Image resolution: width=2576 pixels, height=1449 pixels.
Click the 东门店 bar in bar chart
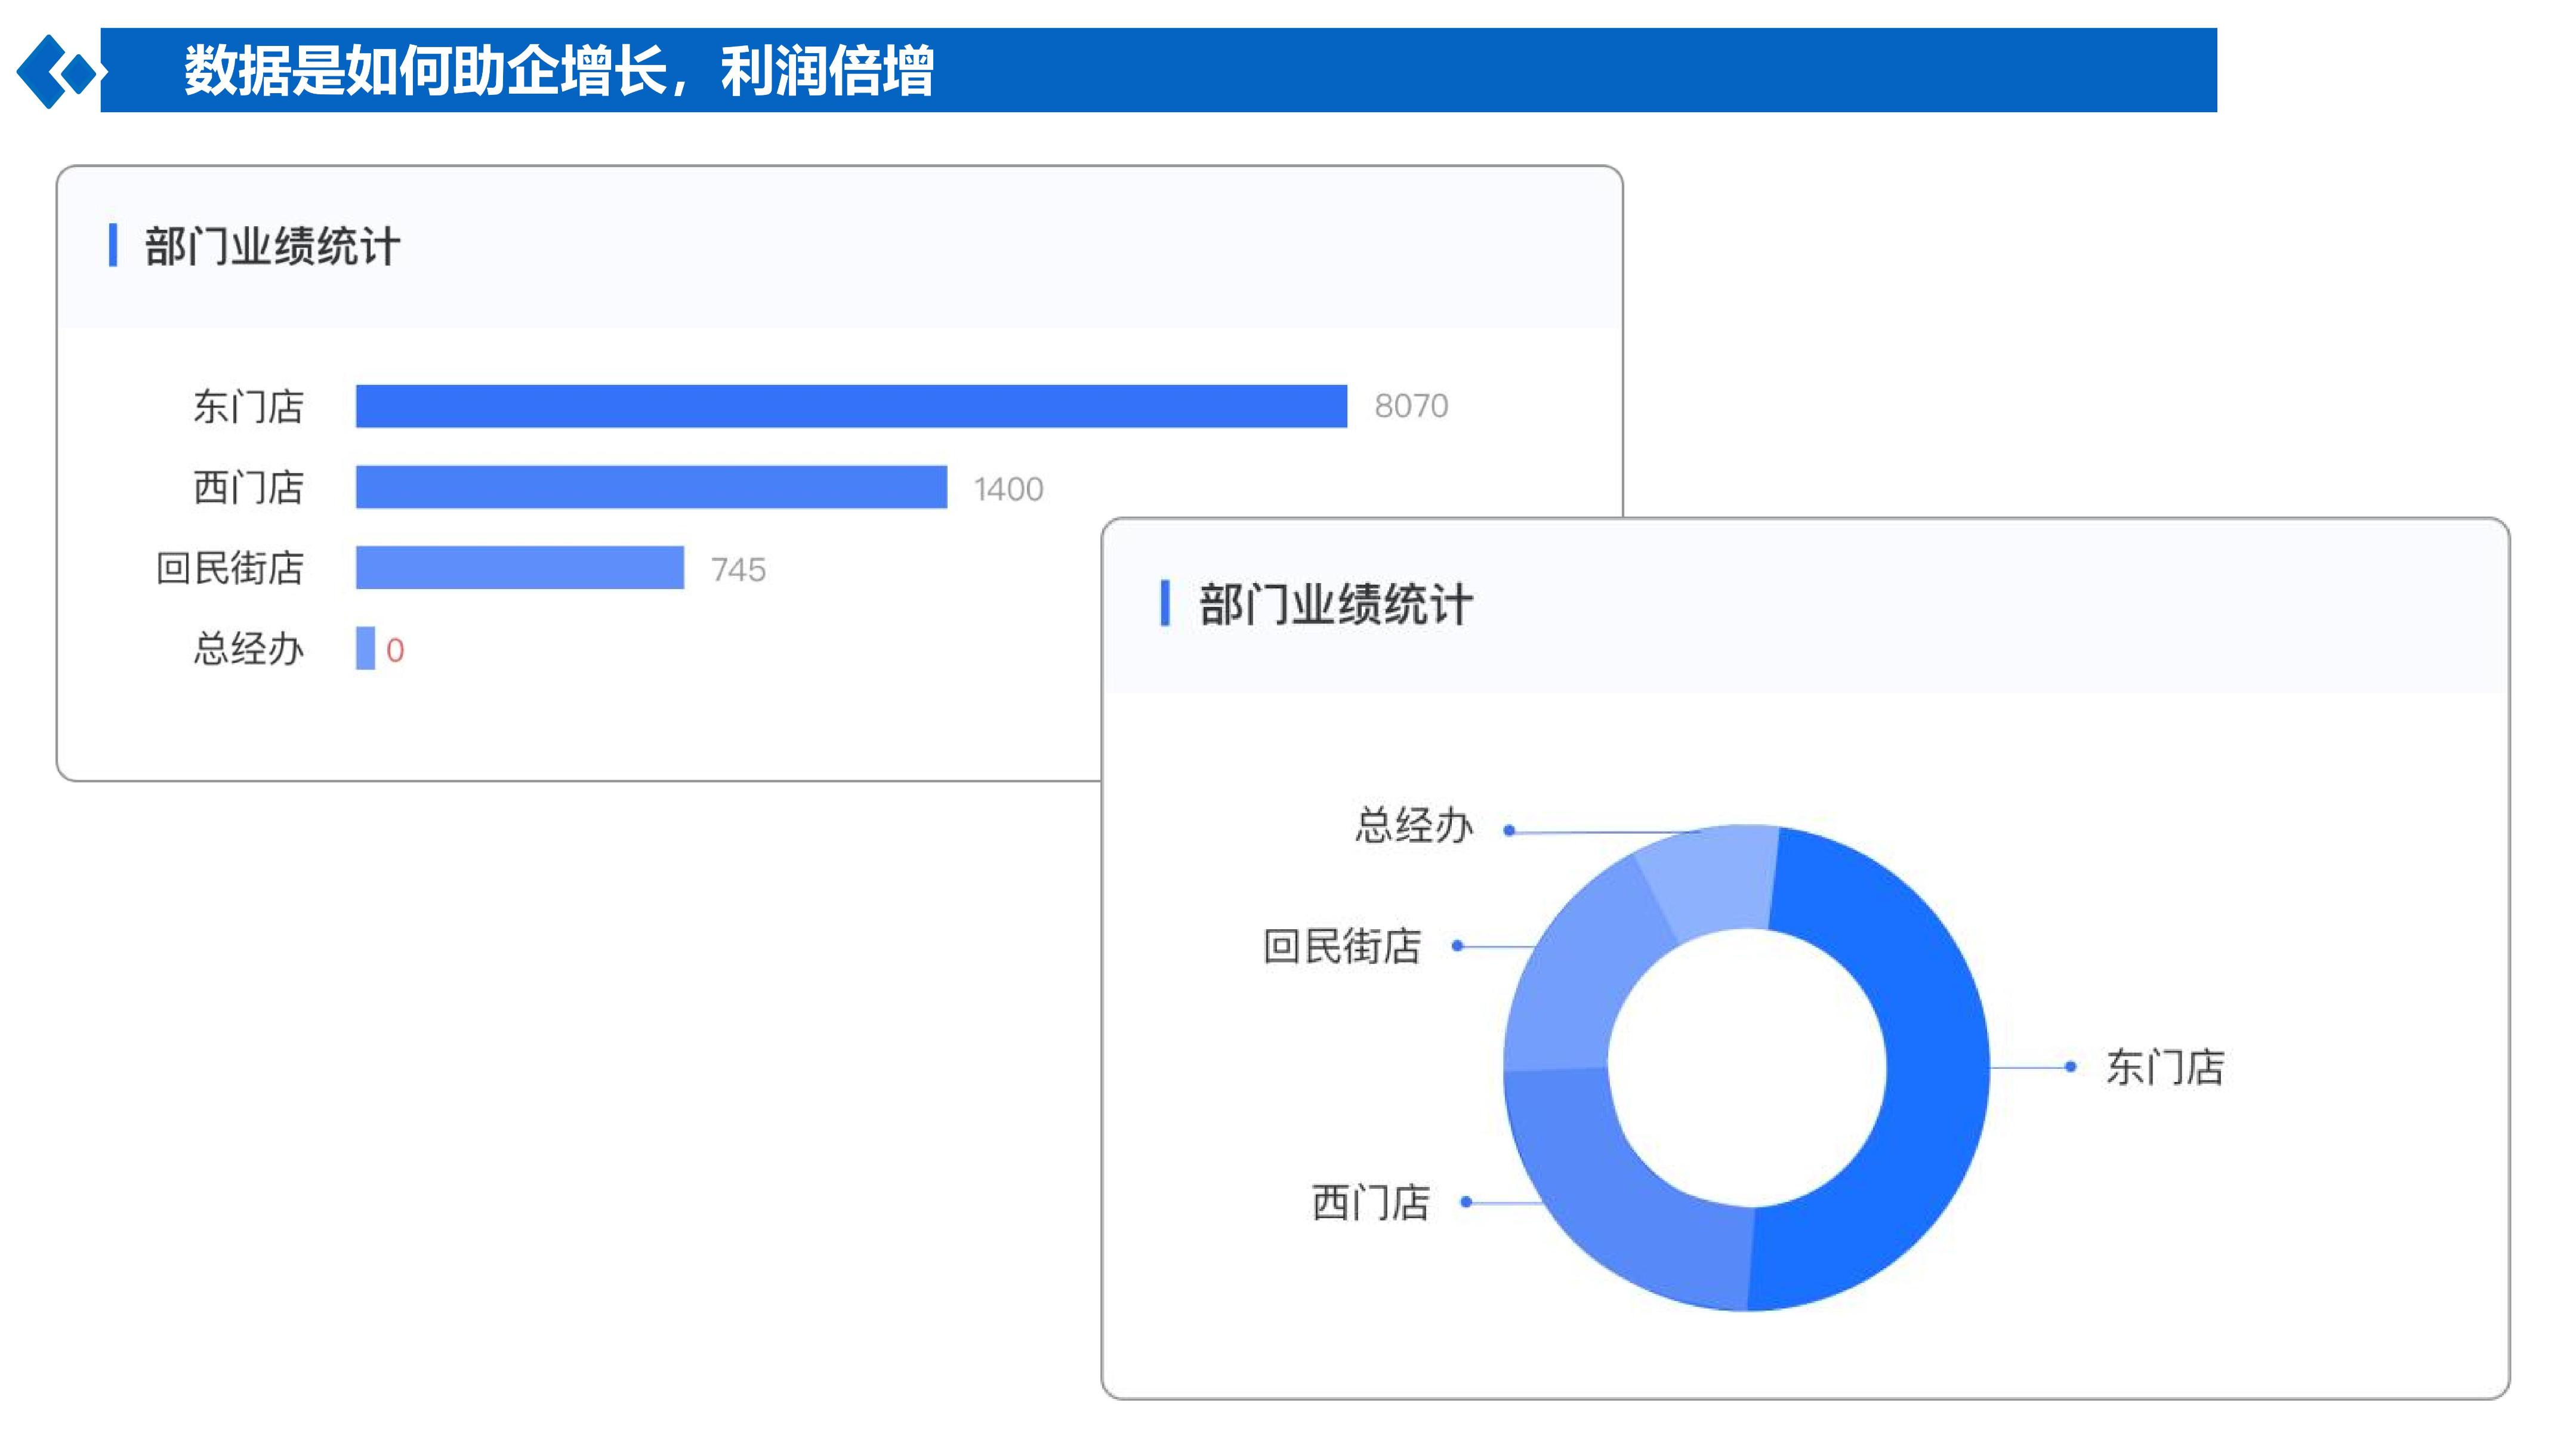pos(851,406)
